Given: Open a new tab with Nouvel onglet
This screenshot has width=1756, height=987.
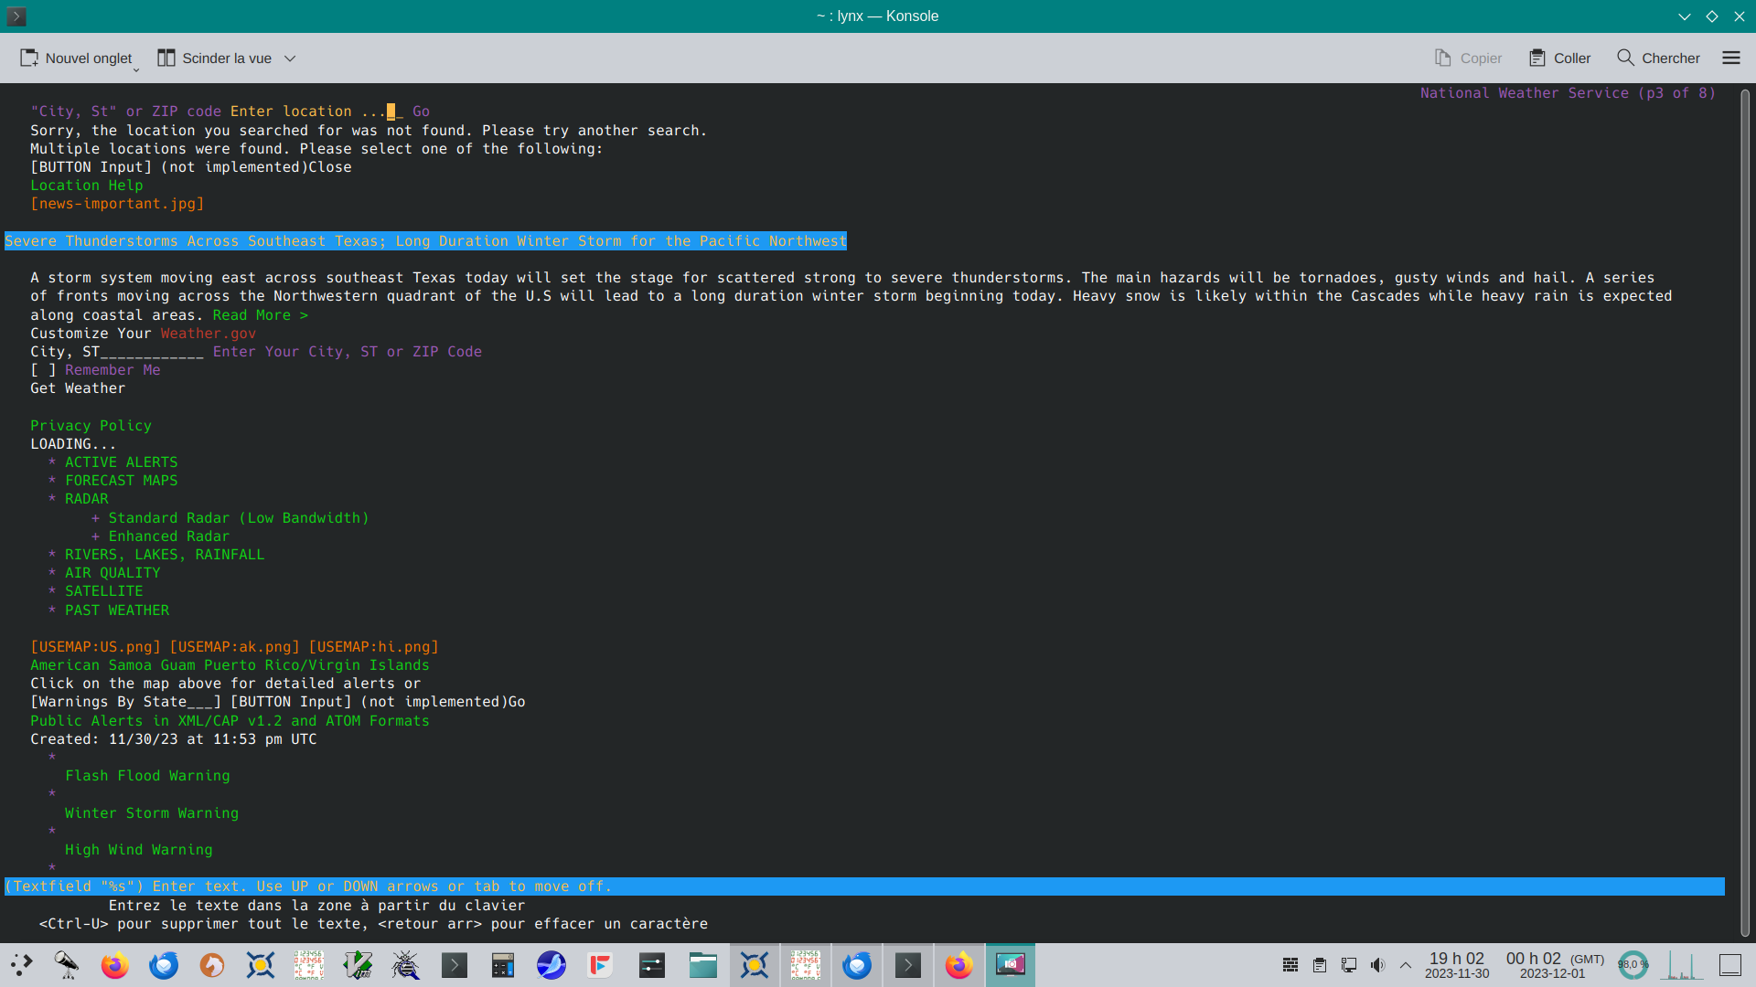Looking at the screenshot, I should coord(77,58).
